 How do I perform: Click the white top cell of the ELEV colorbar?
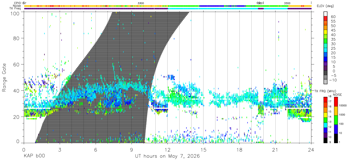(x=325, y=14)
